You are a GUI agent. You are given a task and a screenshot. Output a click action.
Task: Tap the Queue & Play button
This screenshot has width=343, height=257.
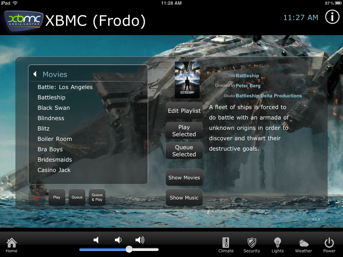pos(97,197)
